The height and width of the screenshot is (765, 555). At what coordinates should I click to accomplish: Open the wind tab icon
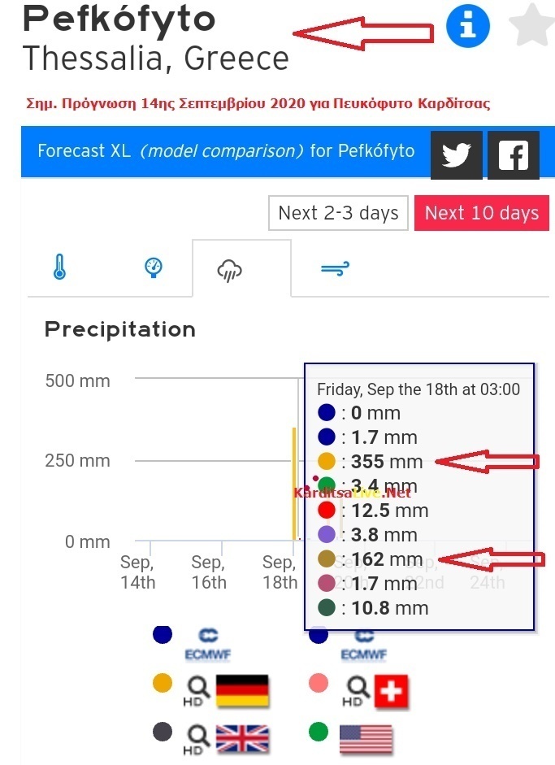click(x=335, y=268)
